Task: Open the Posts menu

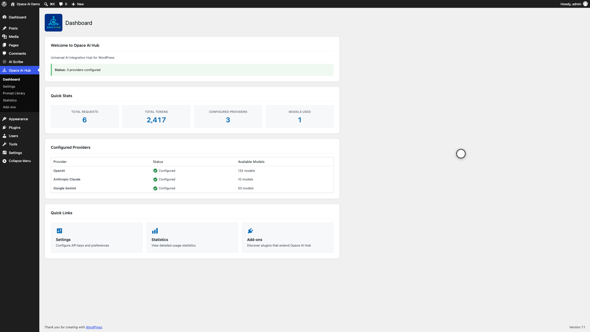Action: tap(13, 28)
